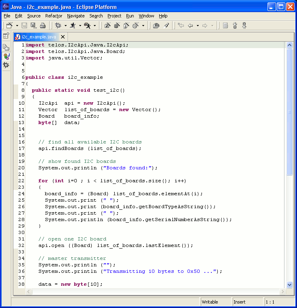Open the Refactor menu
Screen dimensions: 297x308
click(54, 16)
